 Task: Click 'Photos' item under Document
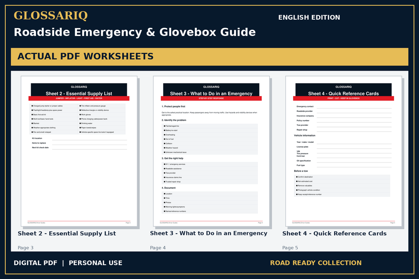pyautogui.click(x=167, y=203)
